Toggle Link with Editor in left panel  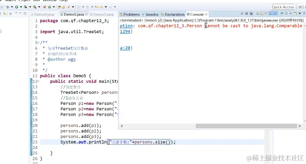point(4,13)
